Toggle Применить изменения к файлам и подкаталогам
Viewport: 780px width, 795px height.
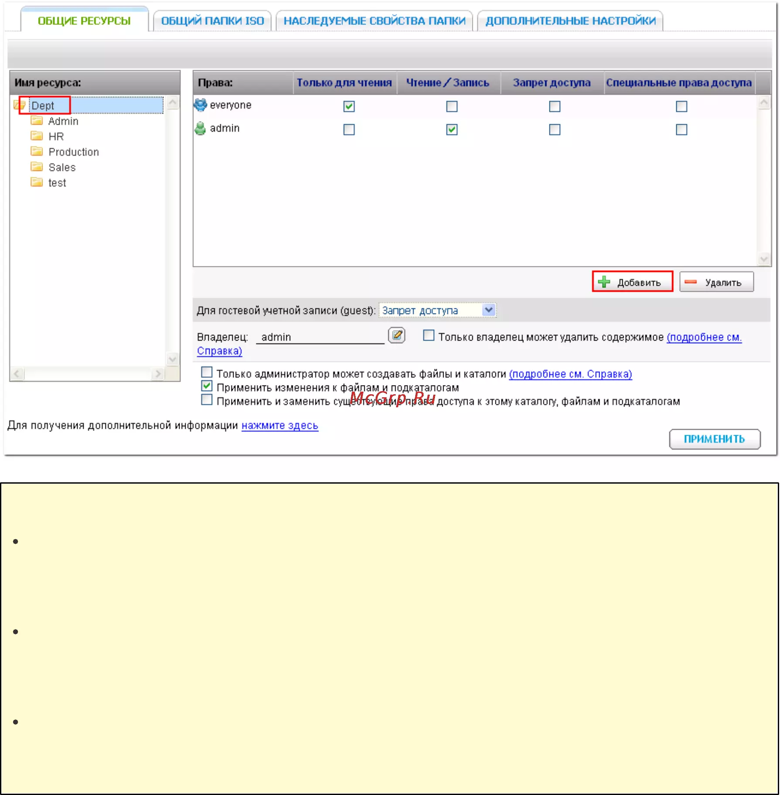point(207,386)
